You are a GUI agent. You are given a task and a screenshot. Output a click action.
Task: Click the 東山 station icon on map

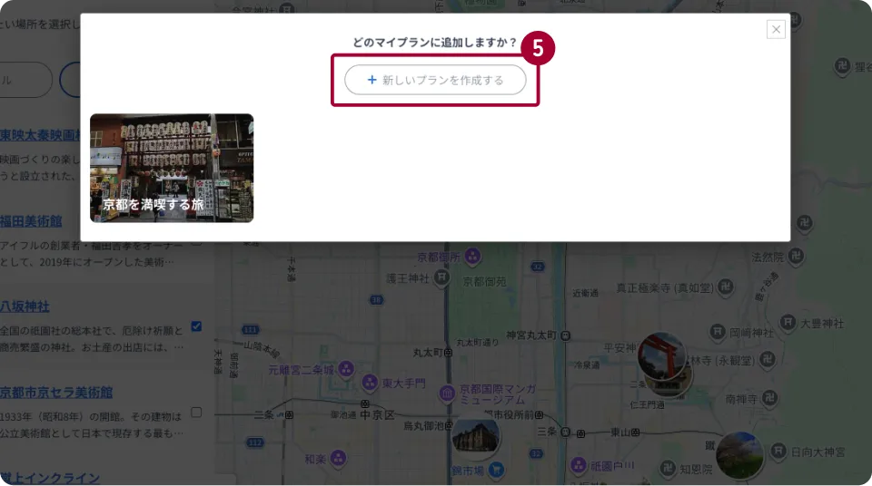[635, 433]
